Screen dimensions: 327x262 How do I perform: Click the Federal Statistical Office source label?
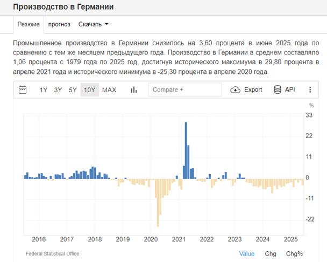point(52,253)
